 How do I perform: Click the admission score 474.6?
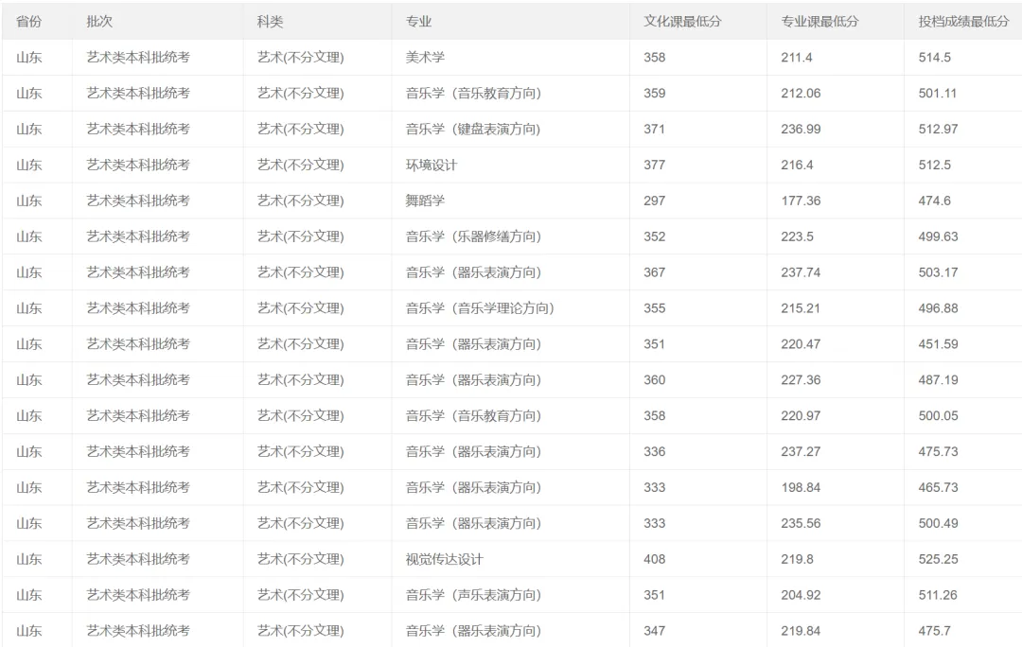(x=934, y=201)
